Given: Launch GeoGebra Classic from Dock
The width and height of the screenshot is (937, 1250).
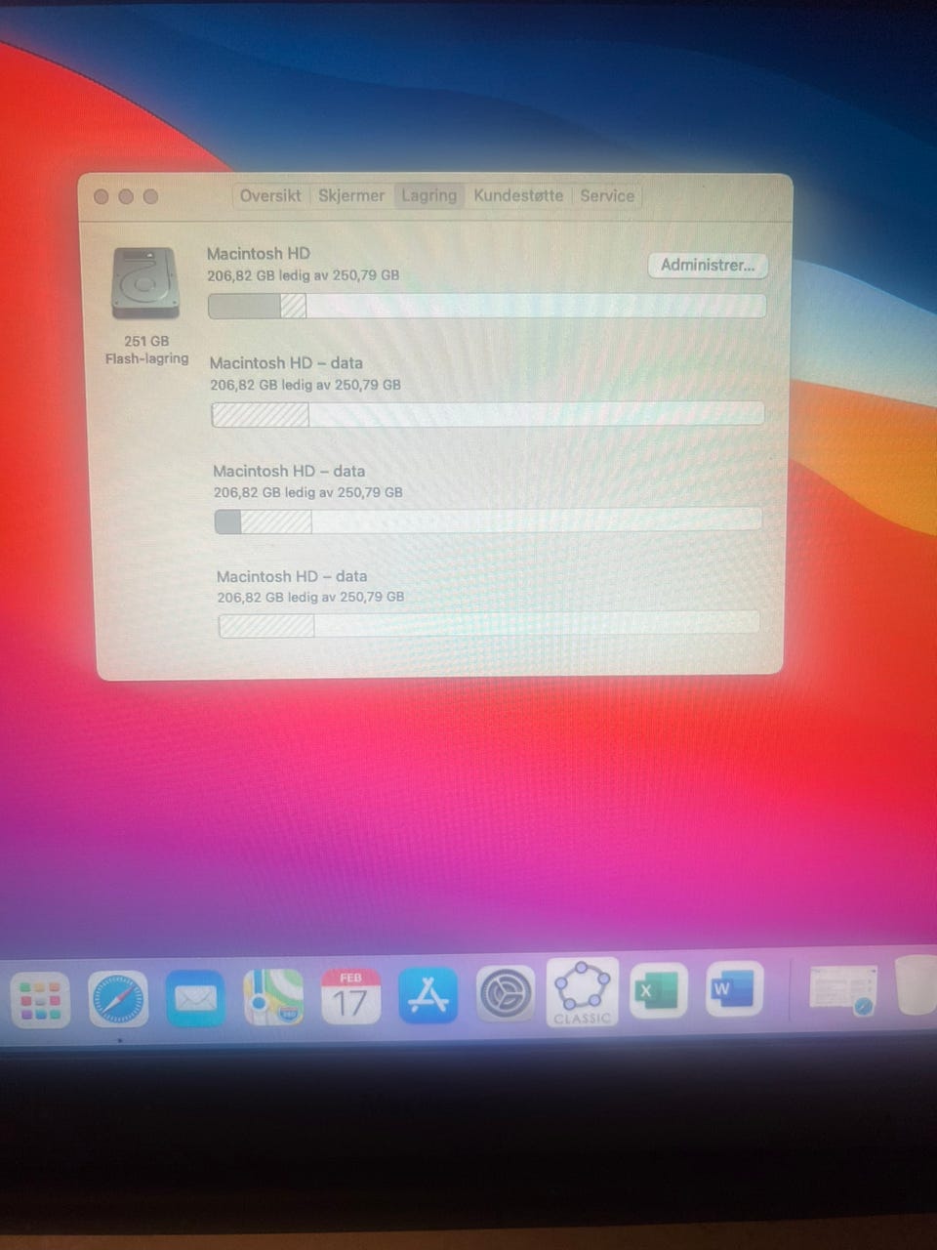Looking at the screenshot, I should pyautogui.click(x=583, y=991).
